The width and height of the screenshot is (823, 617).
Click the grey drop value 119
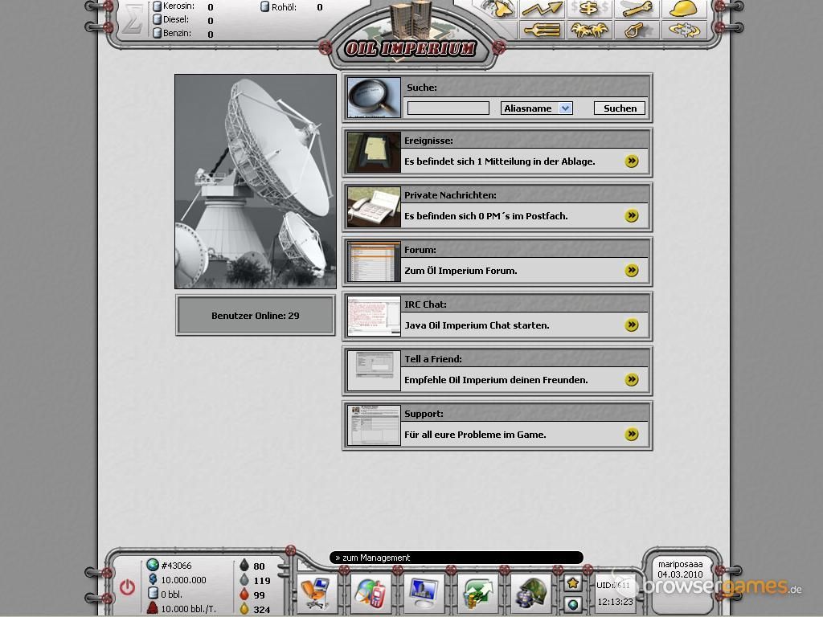tap(261, 581)
